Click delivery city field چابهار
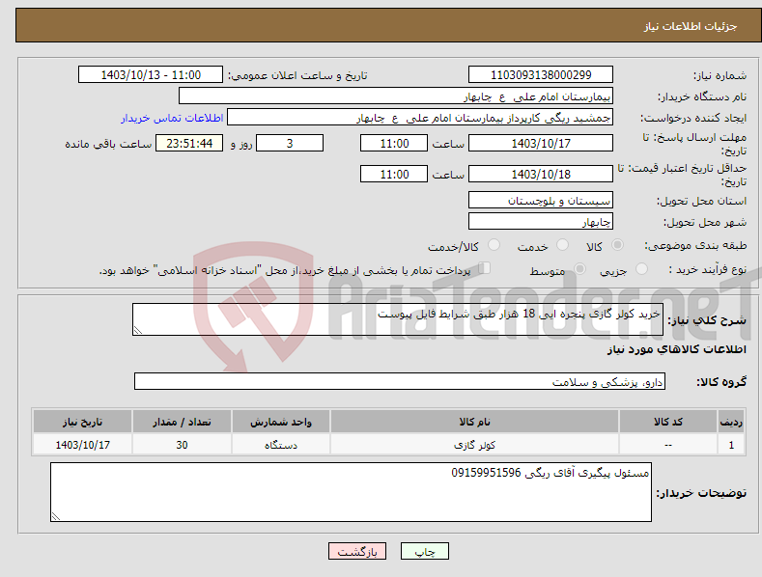The height and width of the screenshot is (577, 762). click(541, 222)
